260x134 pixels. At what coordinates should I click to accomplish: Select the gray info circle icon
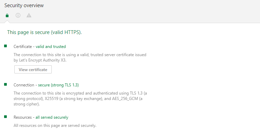(18, 15)
